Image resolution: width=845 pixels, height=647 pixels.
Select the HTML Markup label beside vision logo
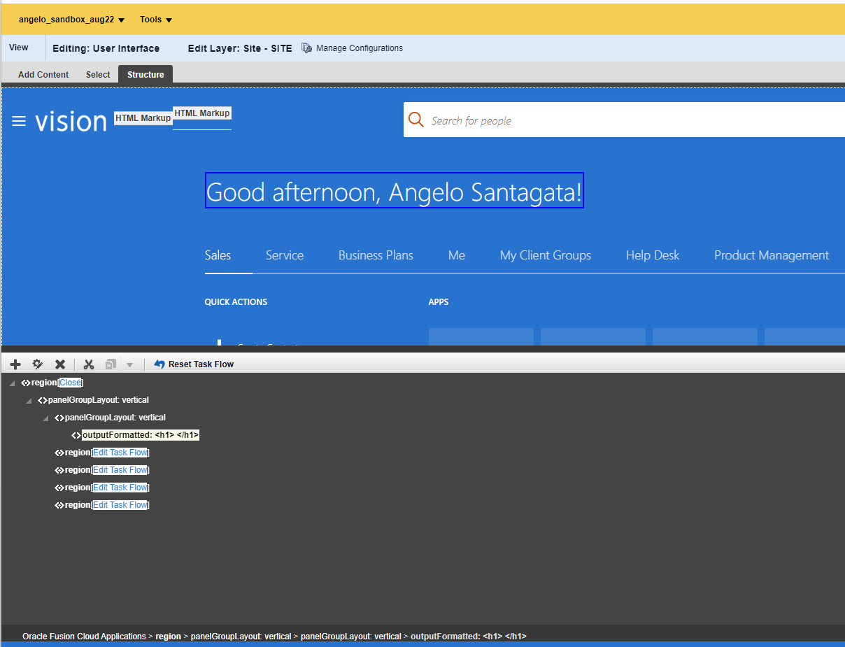[x=143, y=118]
